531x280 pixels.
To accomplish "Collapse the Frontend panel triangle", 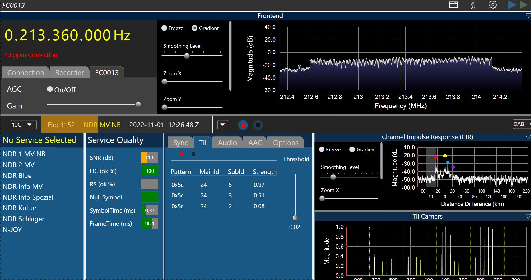I will [x=528, y=16].
